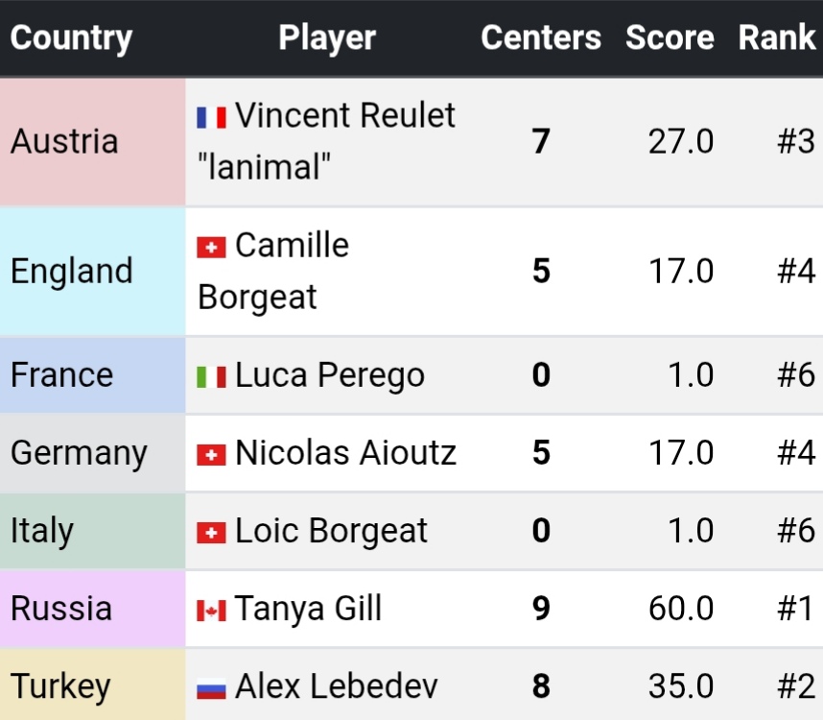Open Alex Lebedev player name
Viewport: 823px width, 720px height.
[337, 686]
